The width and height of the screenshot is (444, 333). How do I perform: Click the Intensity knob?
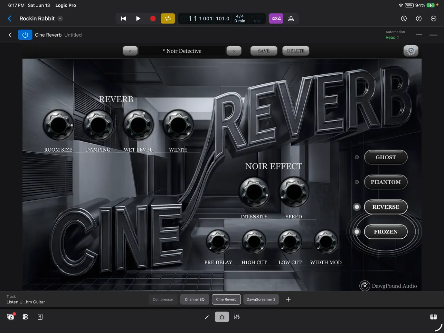[x=254, y=192]
